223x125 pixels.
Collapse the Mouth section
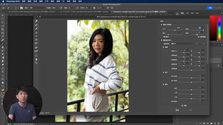point(163,84)
